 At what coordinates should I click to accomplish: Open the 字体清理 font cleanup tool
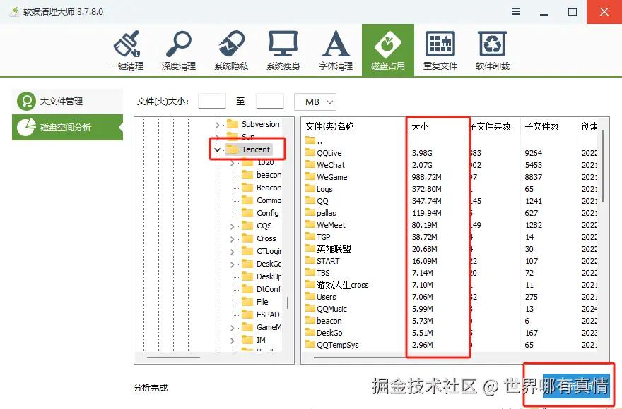pyautogui.click(x=336, y=50)
